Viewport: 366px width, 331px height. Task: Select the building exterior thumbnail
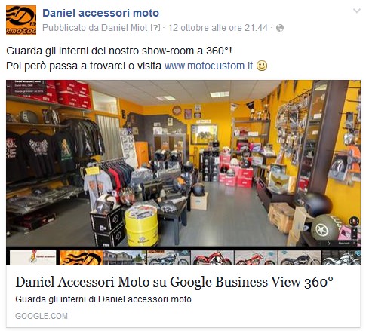click(x=125, y=258)
